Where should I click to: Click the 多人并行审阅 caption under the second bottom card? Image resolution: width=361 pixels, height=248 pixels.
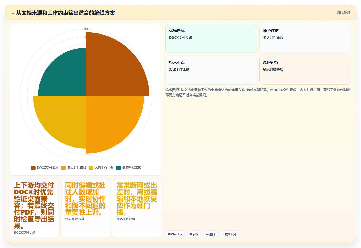(x=75, y=219)
